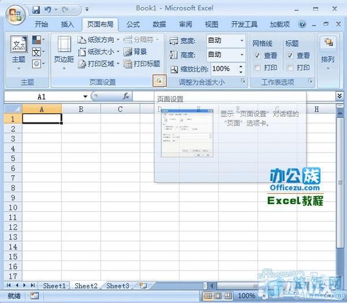Open Add-ins (加载项) tab

point(279,24)
